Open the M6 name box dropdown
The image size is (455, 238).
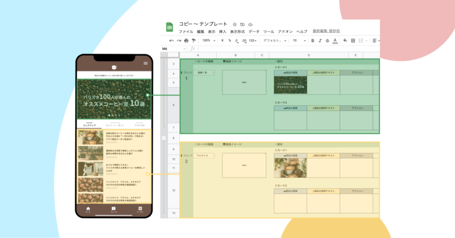tap(184, 49)
